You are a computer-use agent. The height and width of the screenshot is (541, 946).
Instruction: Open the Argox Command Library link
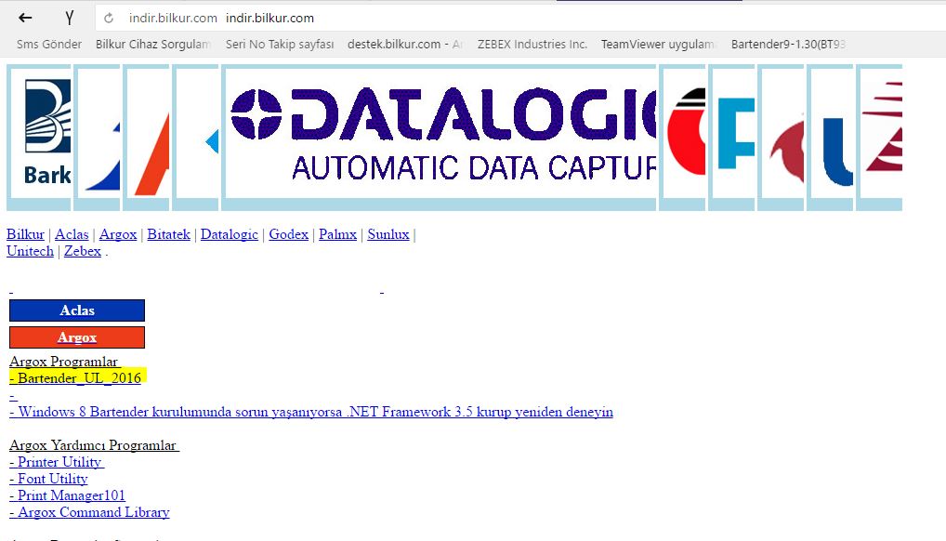[x=90, y=512]
